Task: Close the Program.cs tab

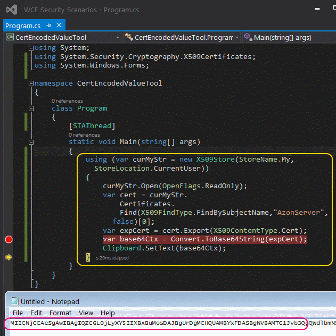Action: click(x=59, y=26)
